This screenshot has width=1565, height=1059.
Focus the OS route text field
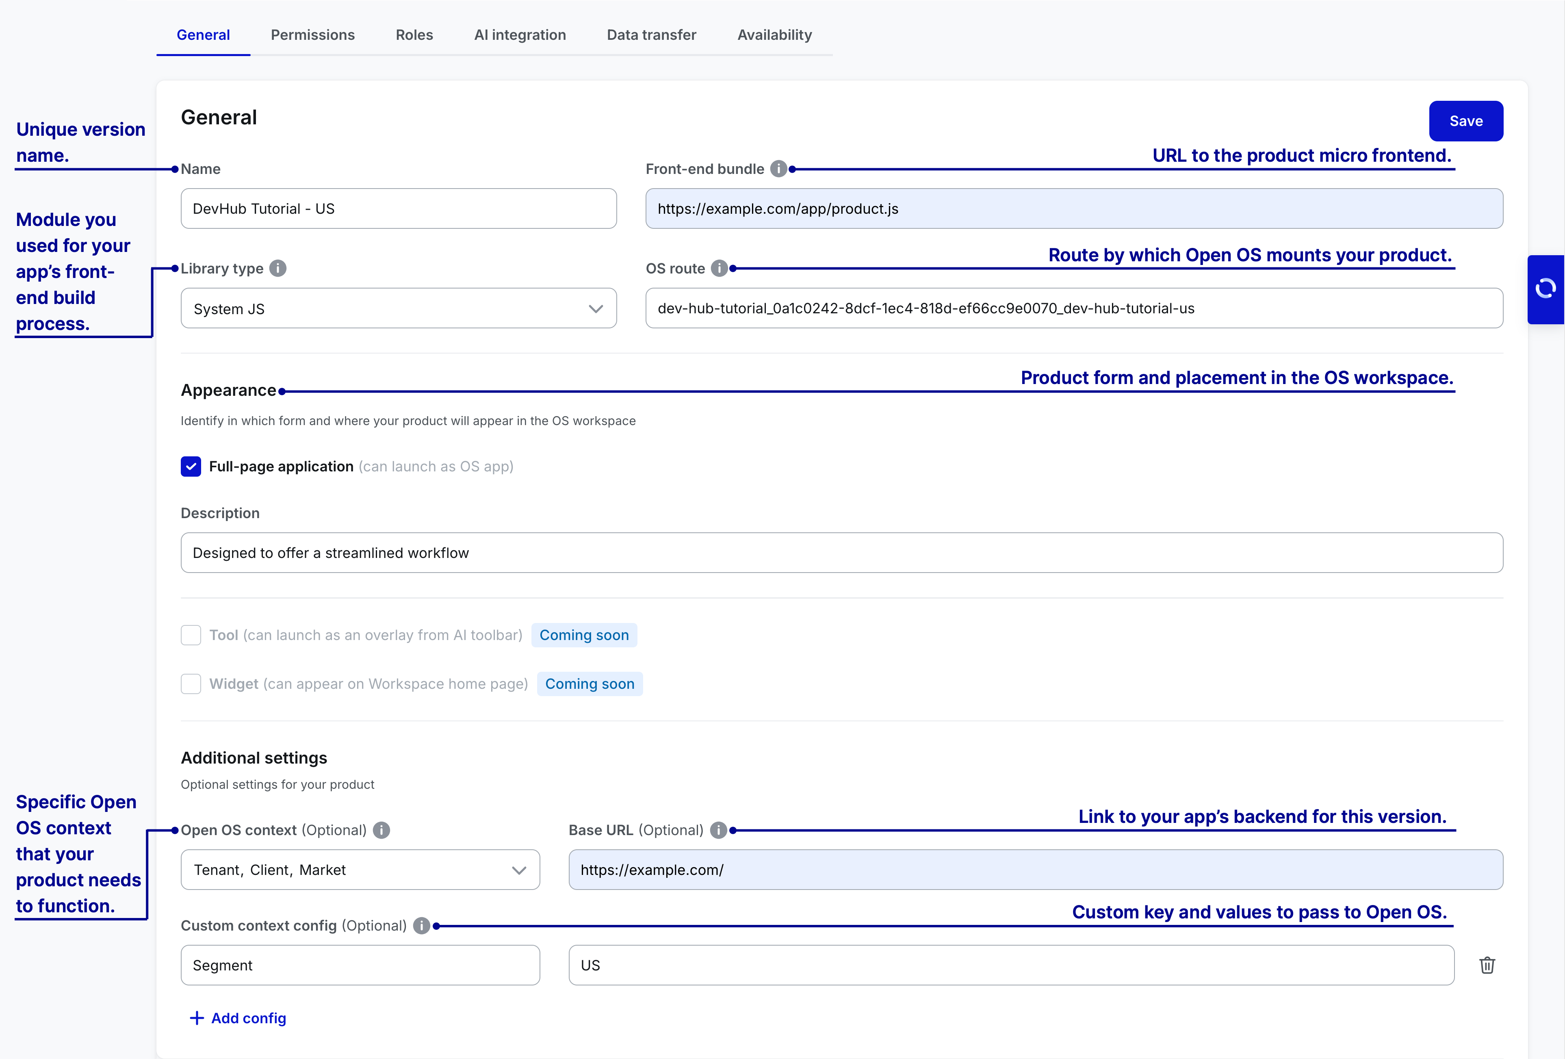1074,308
